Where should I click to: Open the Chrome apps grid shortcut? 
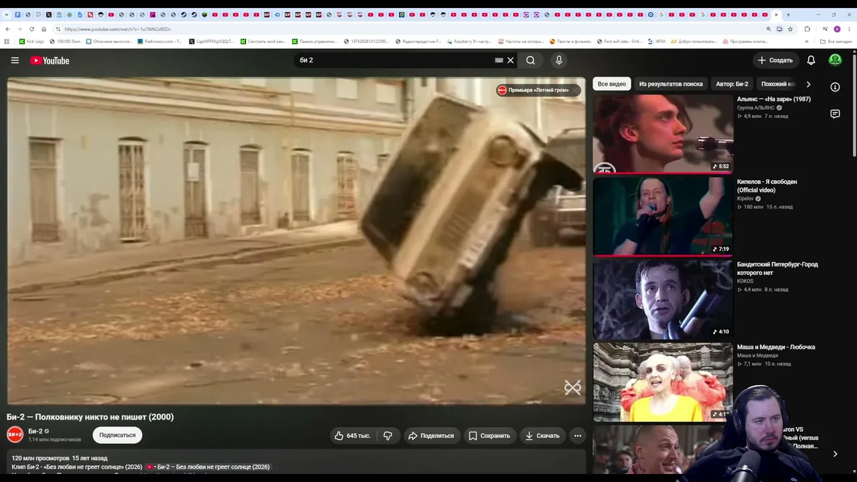pos(7,42)
